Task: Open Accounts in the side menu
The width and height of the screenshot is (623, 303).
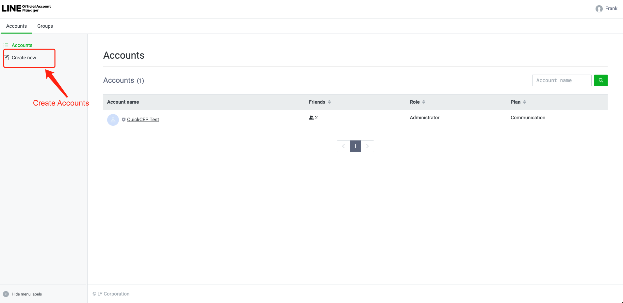Action: [x=22, y=45]
